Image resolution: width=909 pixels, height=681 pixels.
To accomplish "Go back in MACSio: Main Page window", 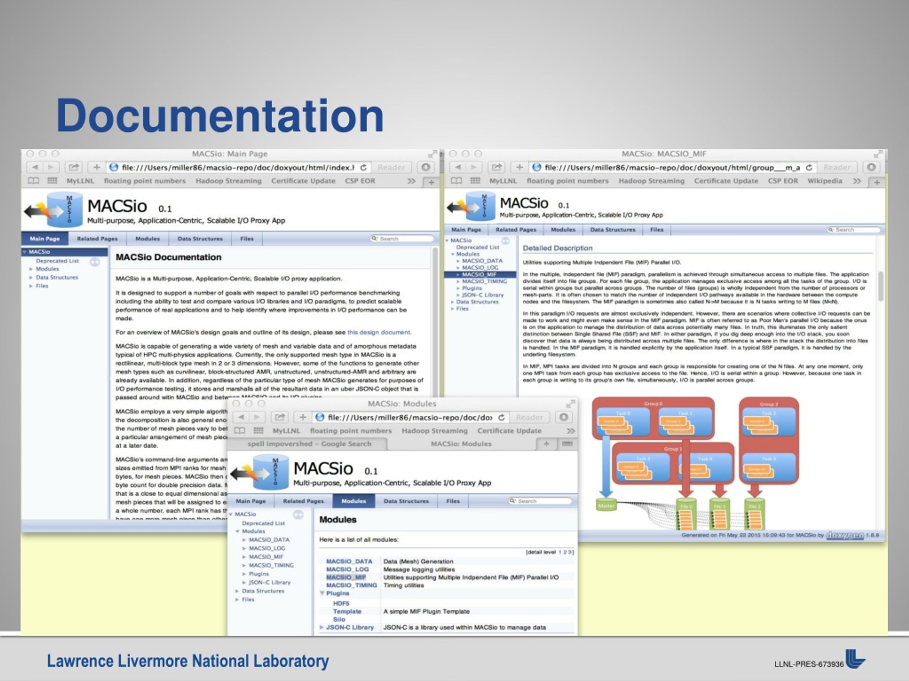I will pos(35,167).
